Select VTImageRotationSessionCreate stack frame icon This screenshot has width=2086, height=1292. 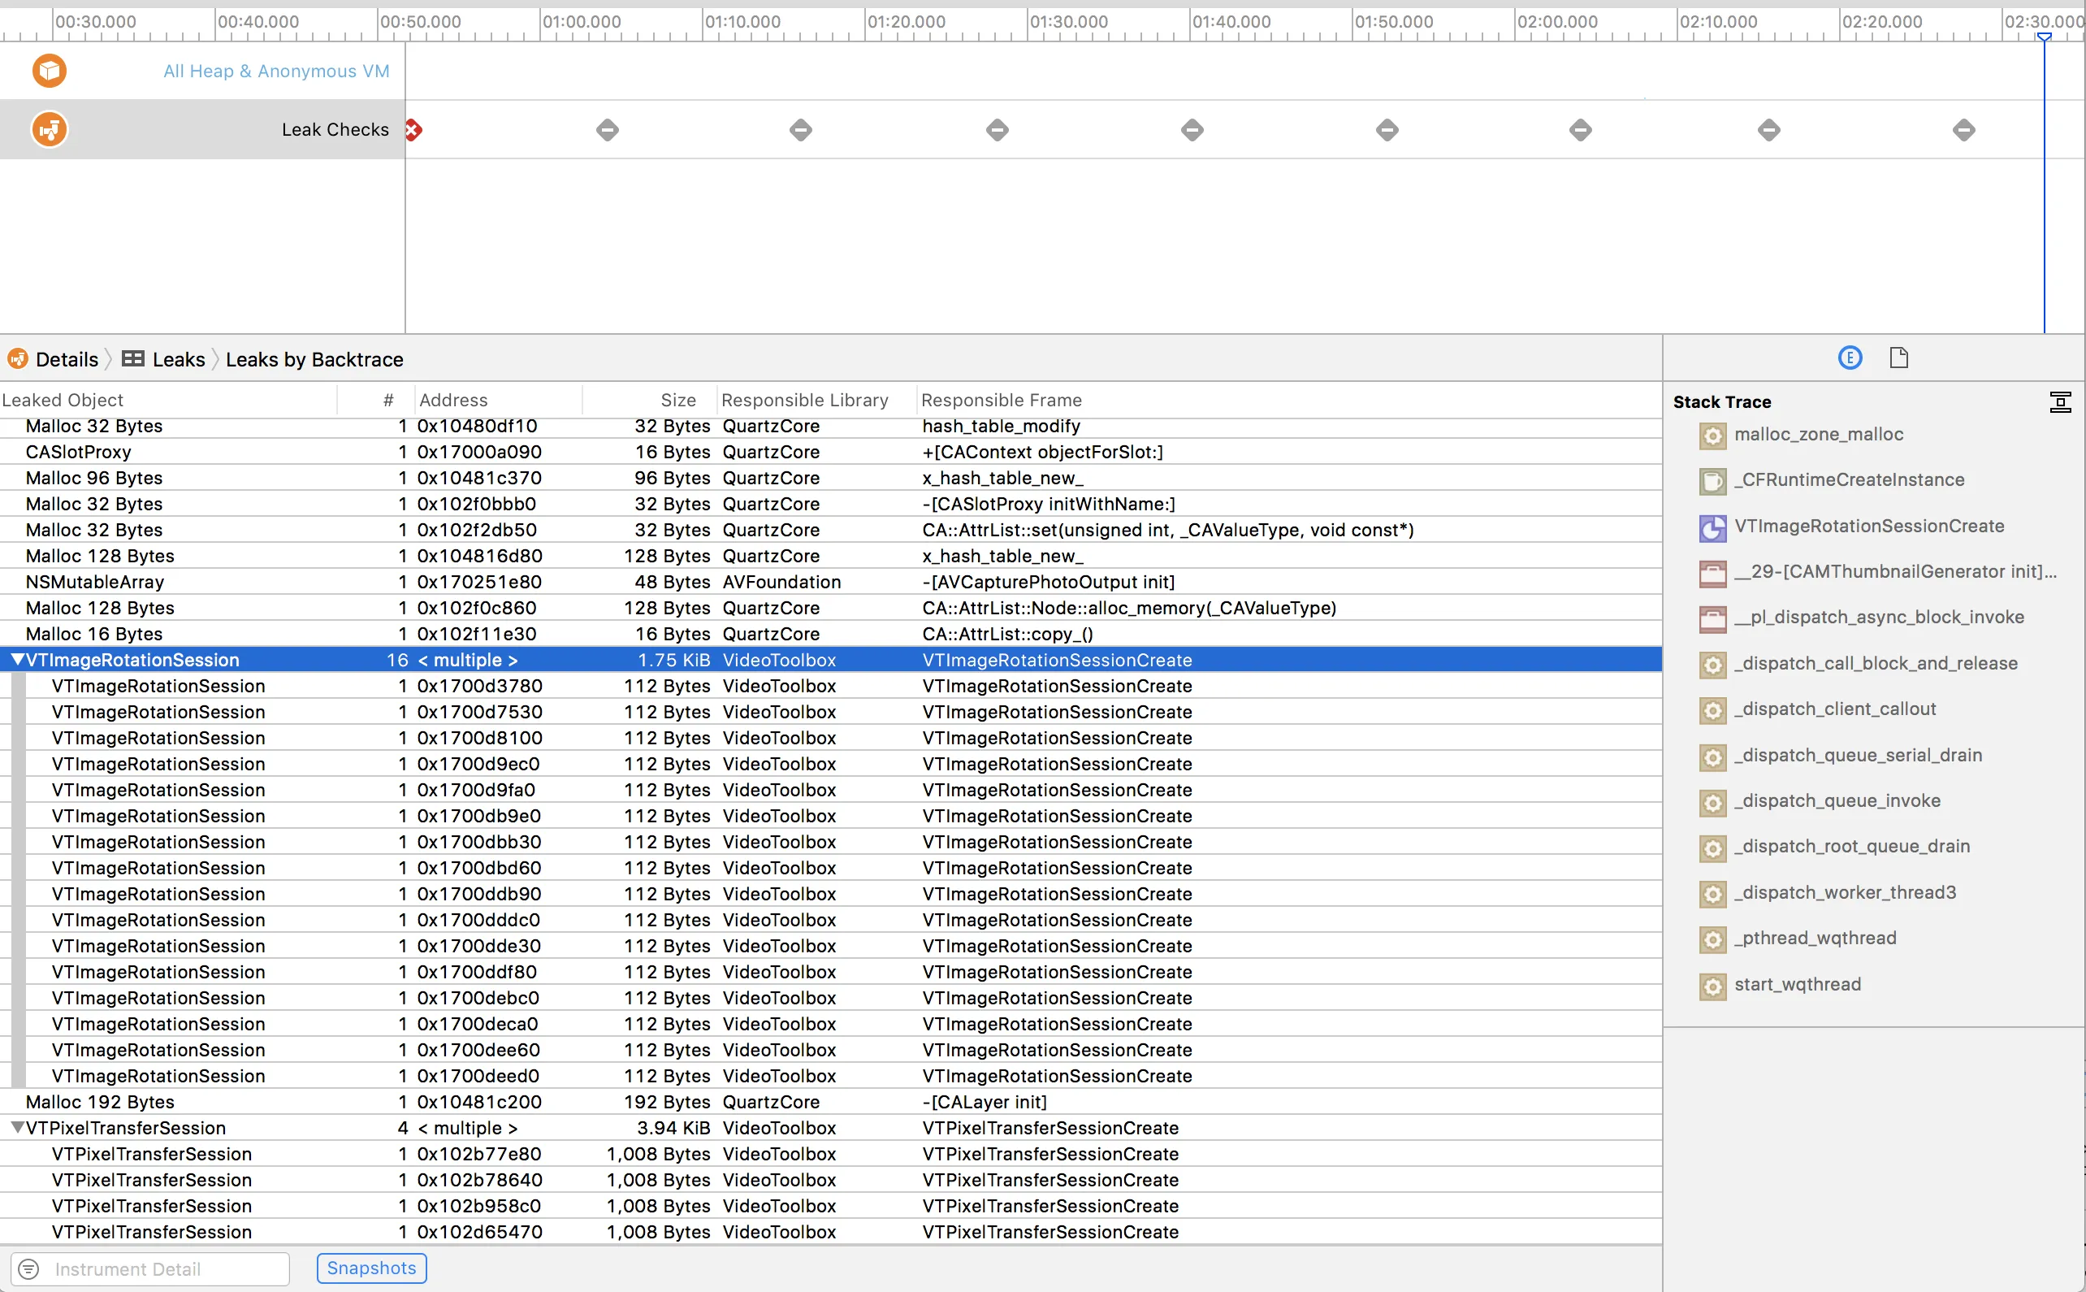tap(1712, 528)
